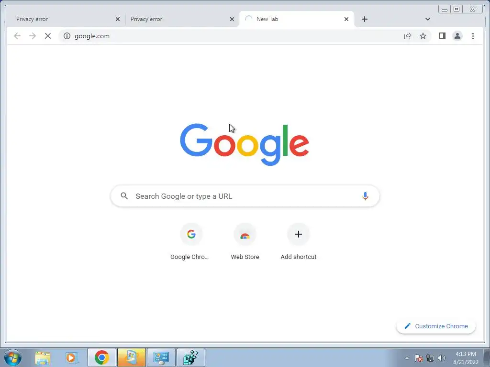
Task: Start voice search with microphone icon
Action: (365, 196)
